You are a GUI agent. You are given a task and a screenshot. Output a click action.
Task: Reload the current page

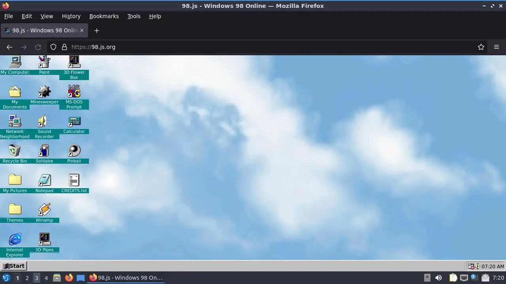coord(38,47)
